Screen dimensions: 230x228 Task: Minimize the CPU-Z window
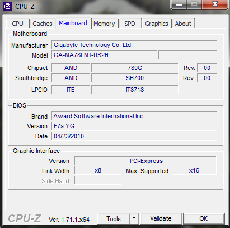179,4
